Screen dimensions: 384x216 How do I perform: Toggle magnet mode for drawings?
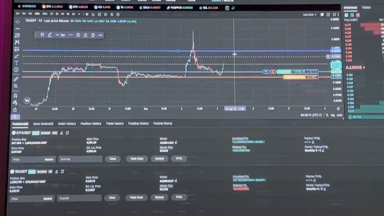click(x=15, y=95)
